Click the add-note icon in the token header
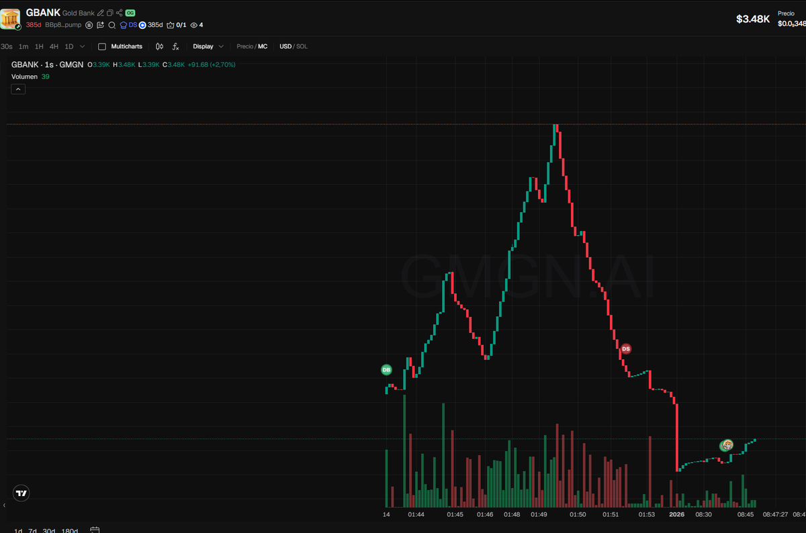 [x=100, y=25]
